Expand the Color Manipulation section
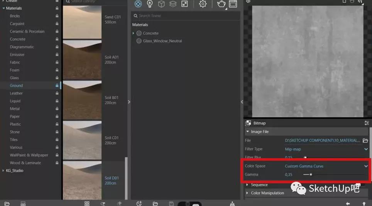The height and width of the screenshot is (206, 372). coord(267,193)
